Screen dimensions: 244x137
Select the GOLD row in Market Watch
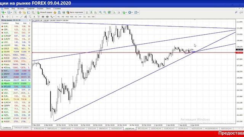click(x=16, y=49)
